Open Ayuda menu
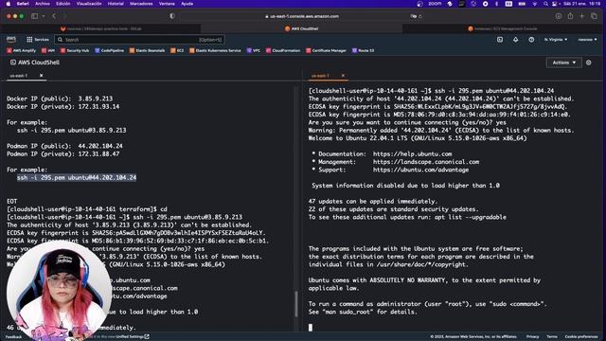 (187, 4)
